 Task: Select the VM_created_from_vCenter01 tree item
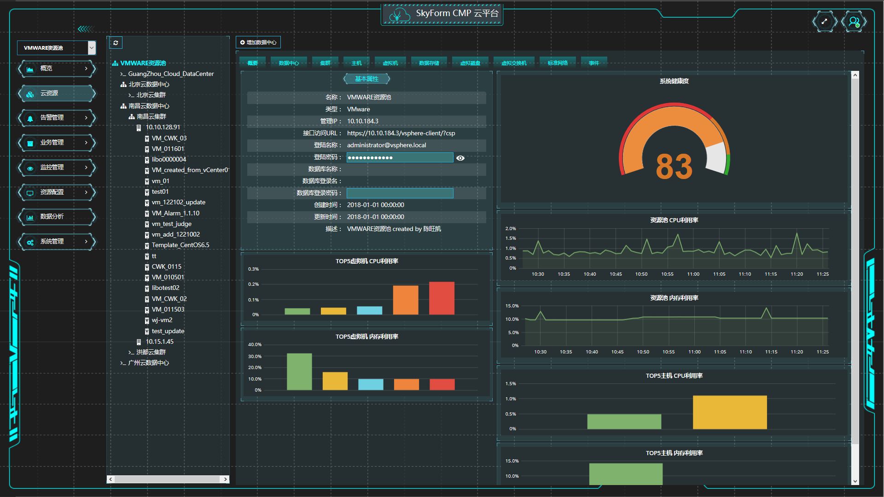click(191, 170)
